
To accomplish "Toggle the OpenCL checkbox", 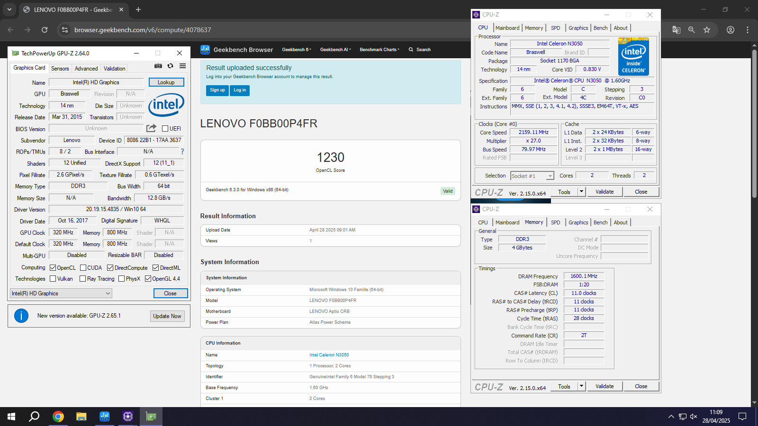I will [x=53, y=268].
